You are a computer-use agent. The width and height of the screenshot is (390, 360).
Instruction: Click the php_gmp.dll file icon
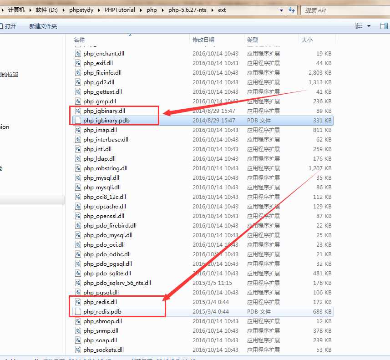pos(78,101)
